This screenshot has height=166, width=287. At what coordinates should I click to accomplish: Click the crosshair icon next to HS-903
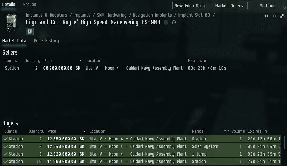tap(174, 22)
